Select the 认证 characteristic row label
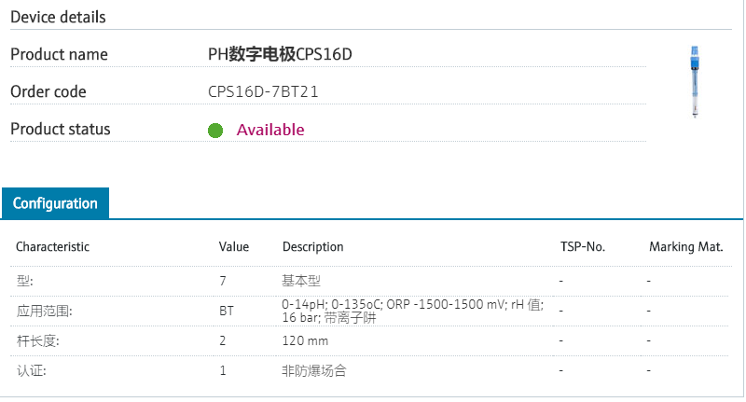746x402 pixels. [32, 371]
